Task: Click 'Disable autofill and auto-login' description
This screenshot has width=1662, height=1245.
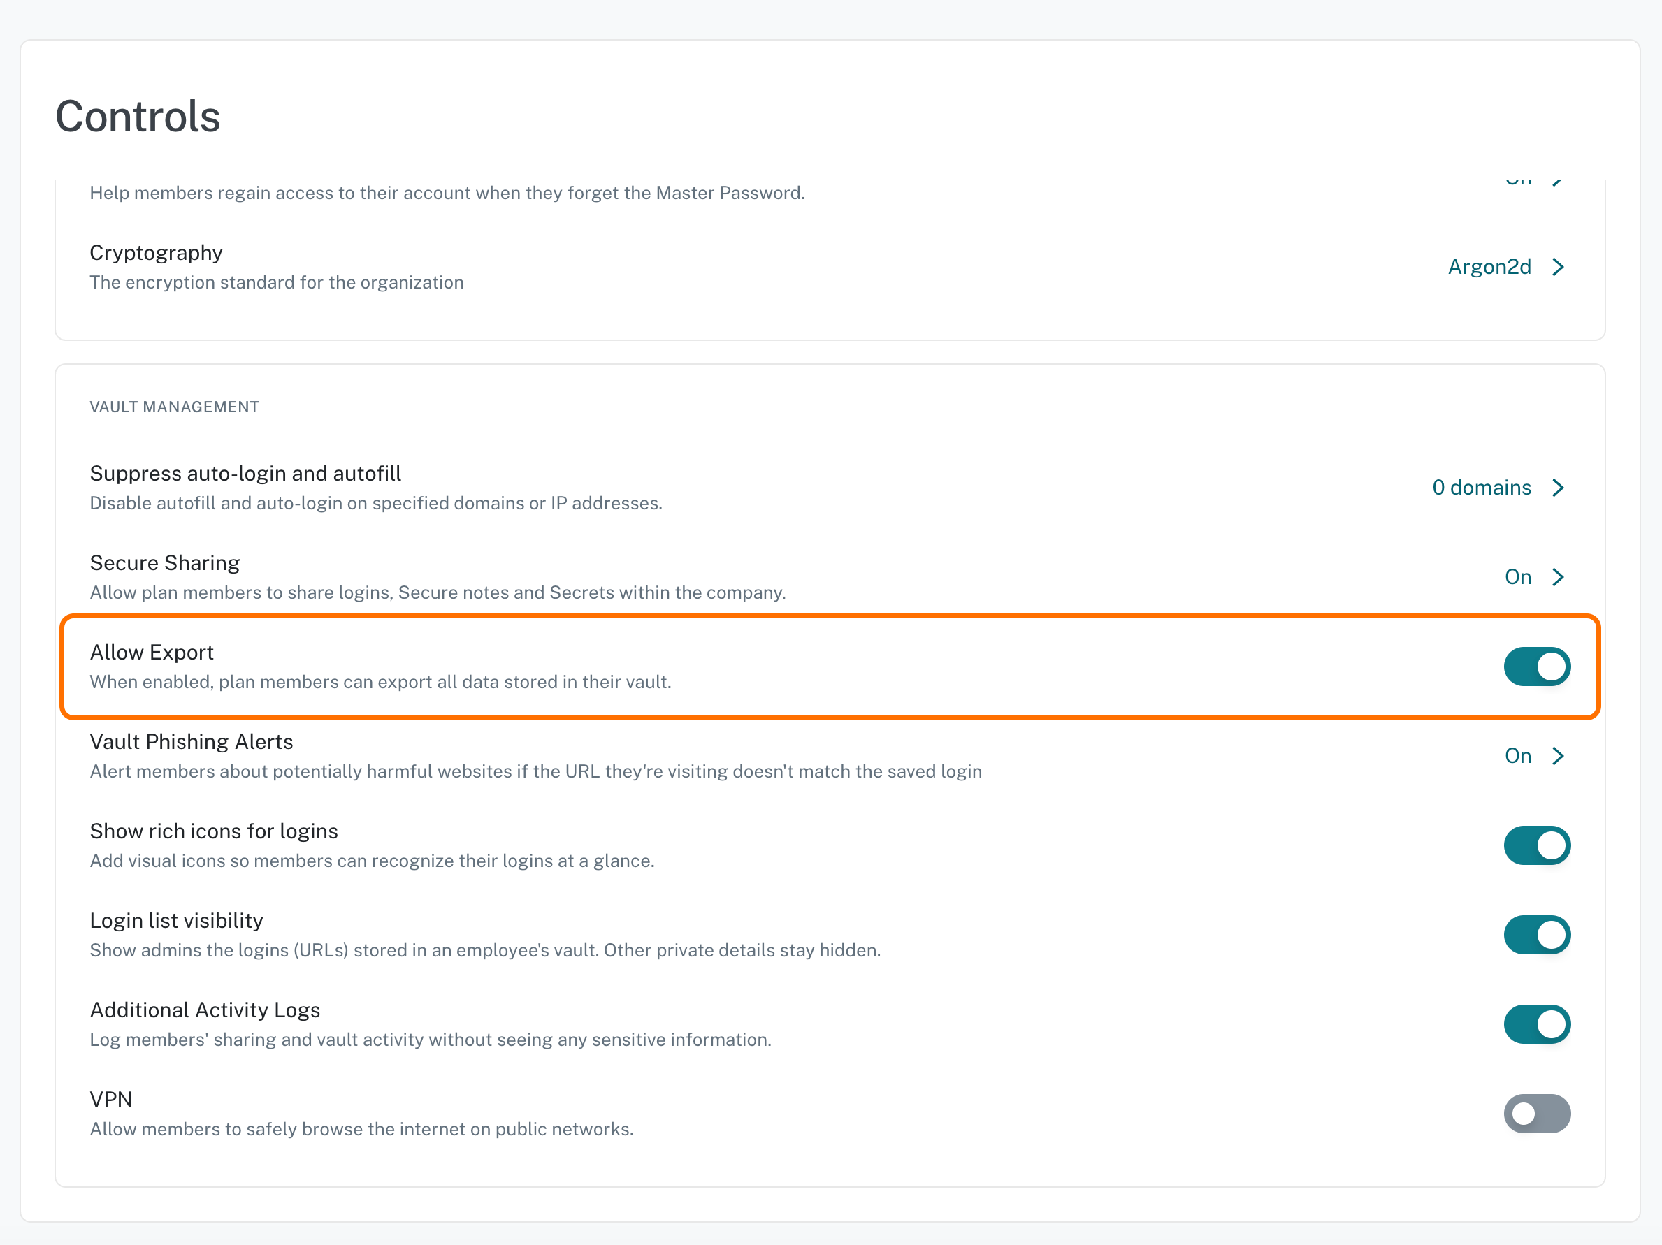Action: pyautogui.click(x=376, y=504)
